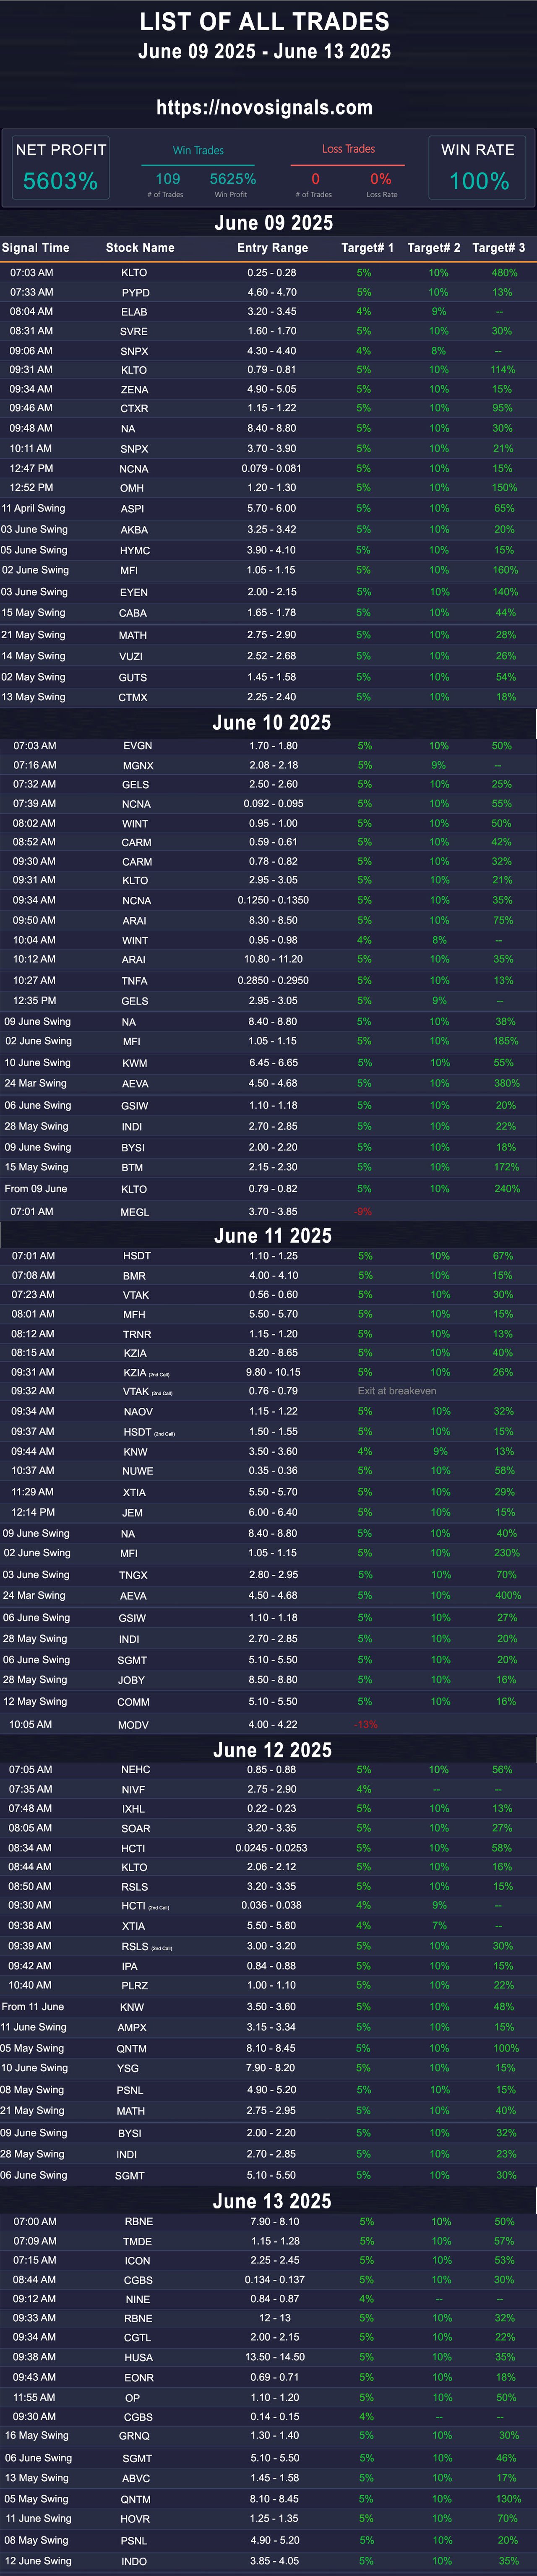Jump to the June 13 2025 heading

[x=272, y=2201]
